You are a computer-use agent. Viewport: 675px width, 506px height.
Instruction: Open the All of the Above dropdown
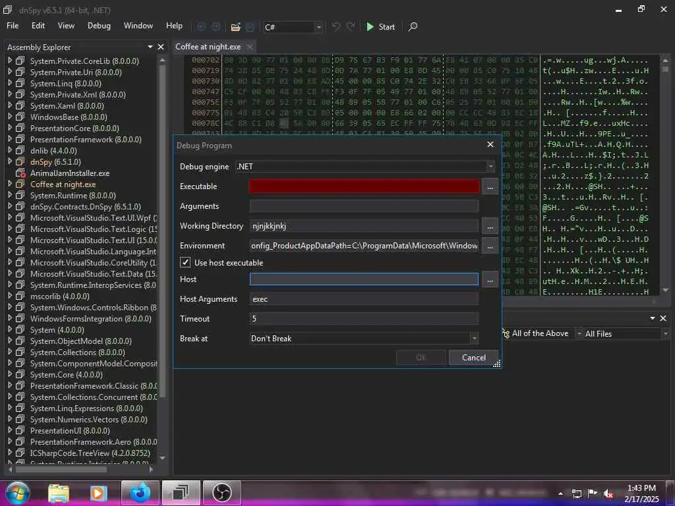pos(579,334)
